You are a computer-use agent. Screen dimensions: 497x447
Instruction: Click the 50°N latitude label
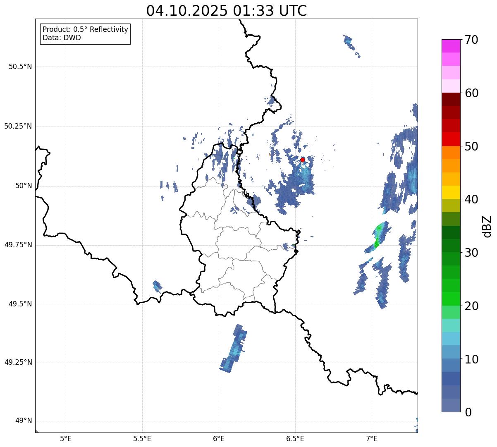click(x=23, y=186)
